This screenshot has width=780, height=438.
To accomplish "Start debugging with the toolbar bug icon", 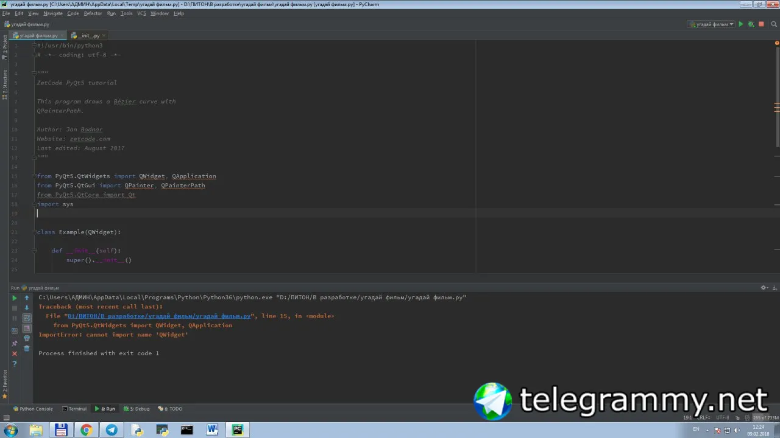I will (x=751, y=24).
